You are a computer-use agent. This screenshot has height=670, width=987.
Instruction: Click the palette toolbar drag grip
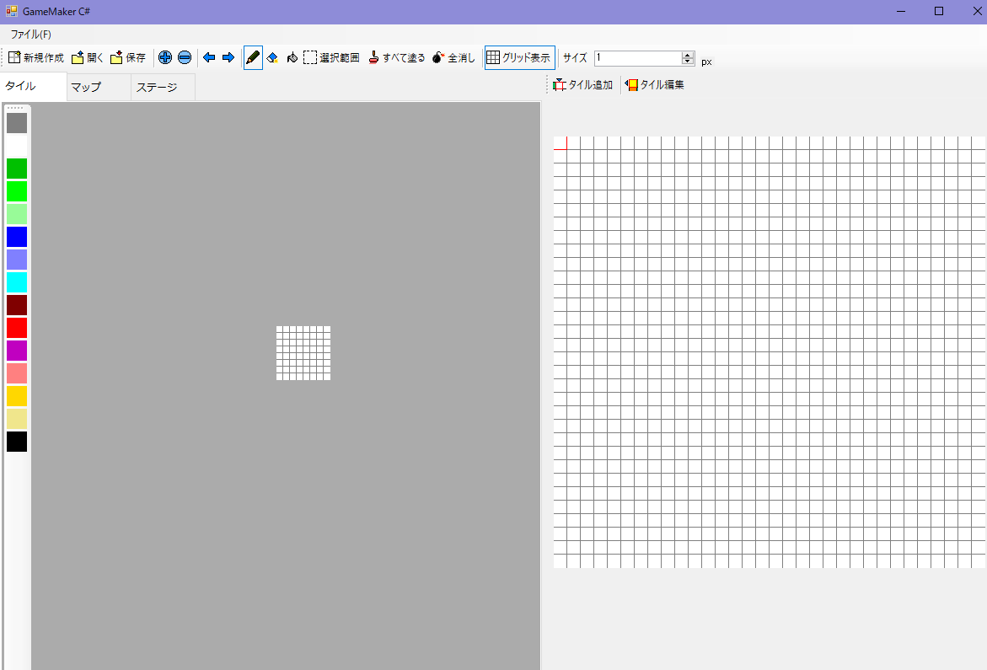(x=15, y=108)
